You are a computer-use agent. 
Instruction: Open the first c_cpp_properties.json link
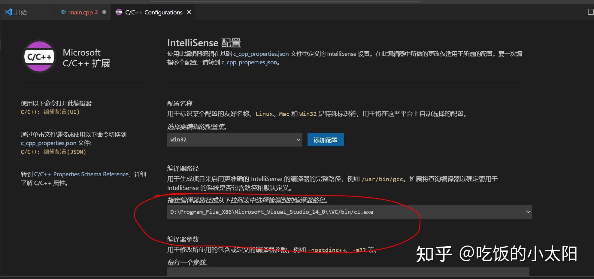(261, 54)
